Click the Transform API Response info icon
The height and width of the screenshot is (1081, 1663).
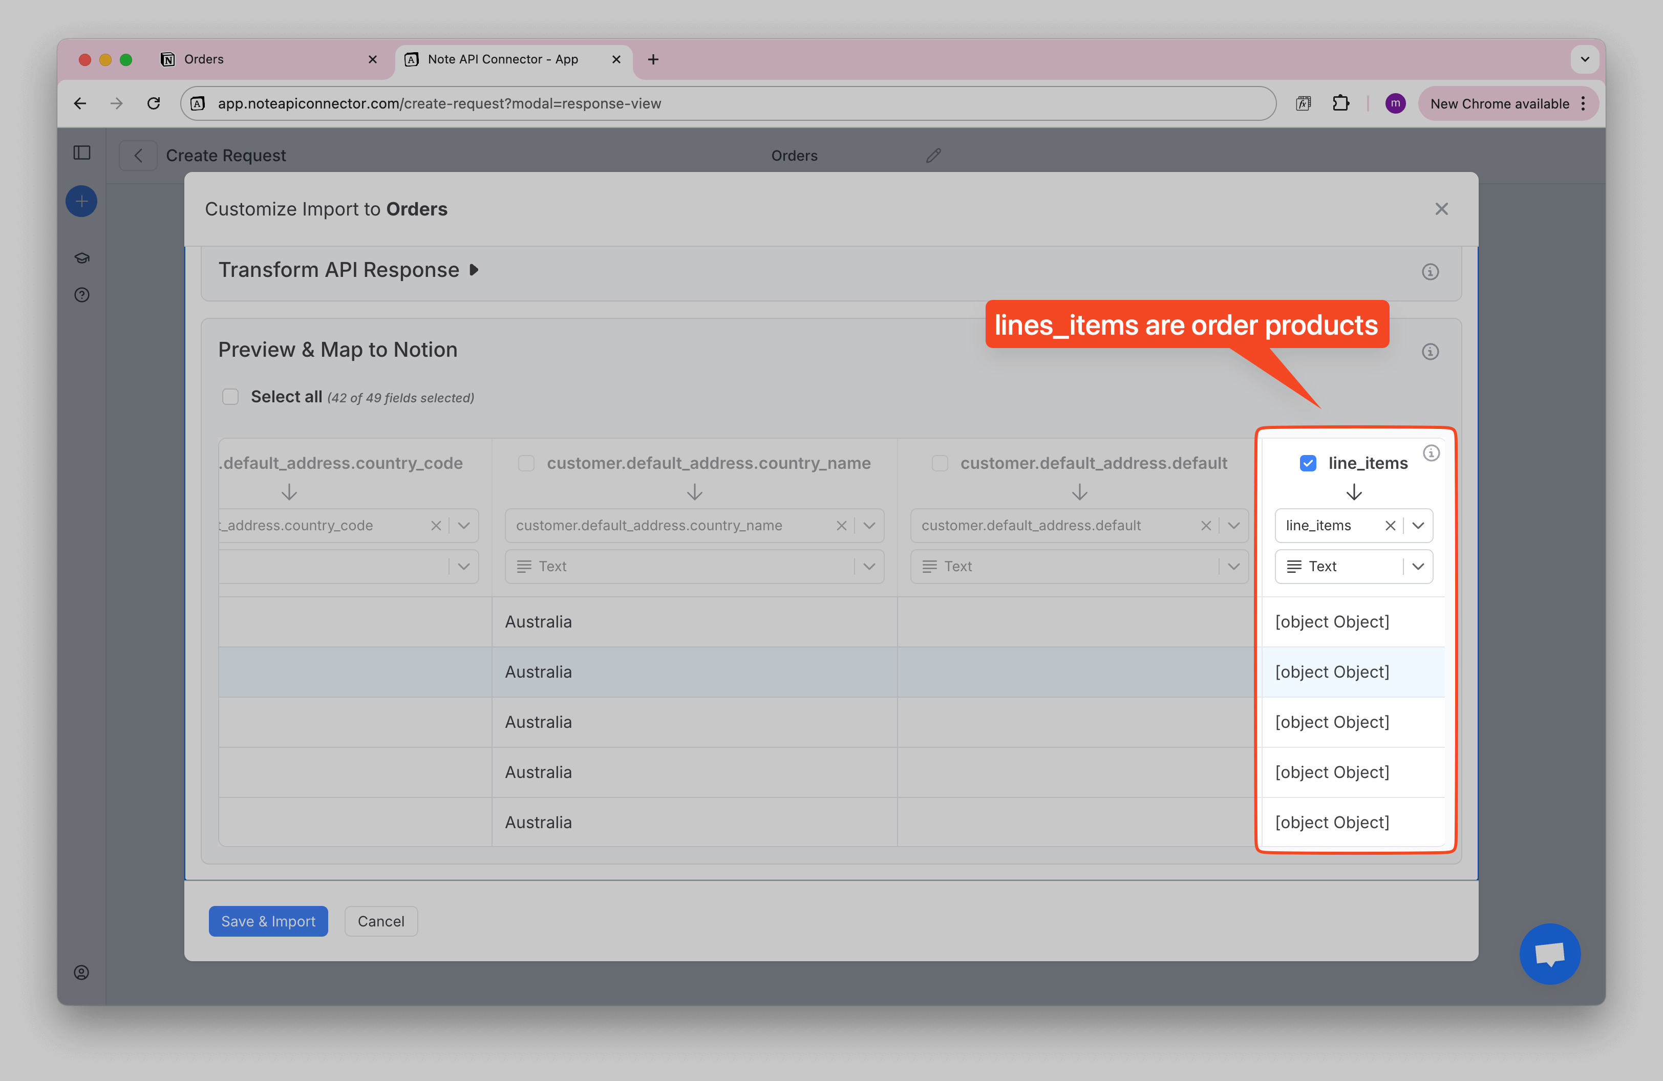[1430, 272]
